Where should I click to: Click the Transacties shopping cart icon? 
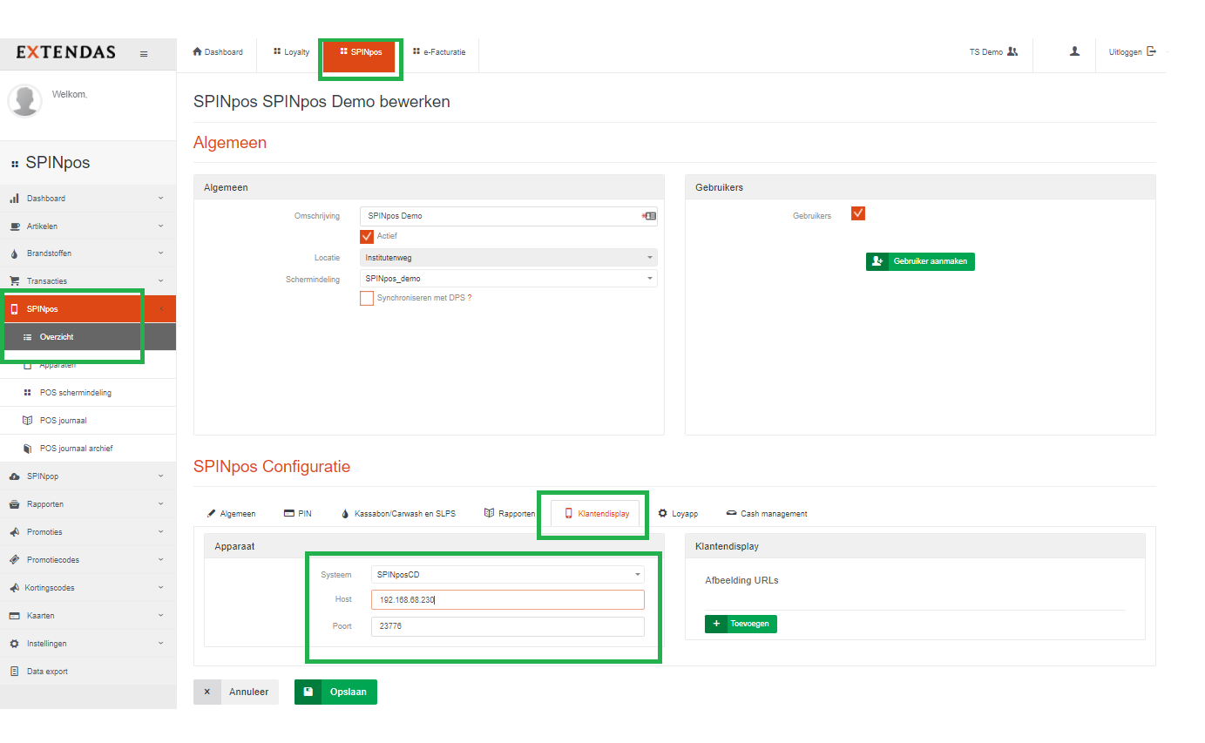tap(14, 281)
